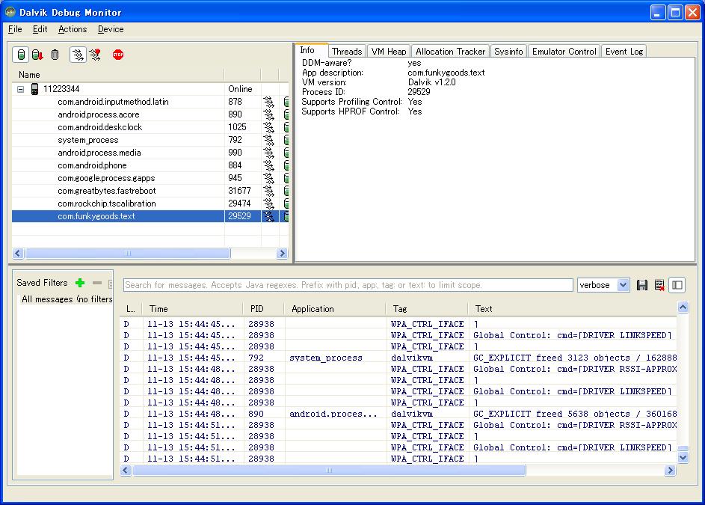Select the All messages (no filters) entry

pyautogui.click(x=67, y=299)
